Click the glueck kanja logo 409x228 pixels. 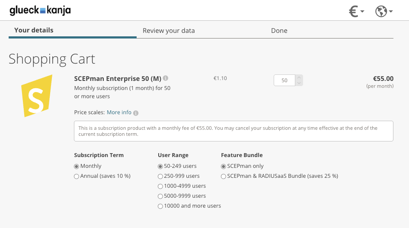pos(40,11)
